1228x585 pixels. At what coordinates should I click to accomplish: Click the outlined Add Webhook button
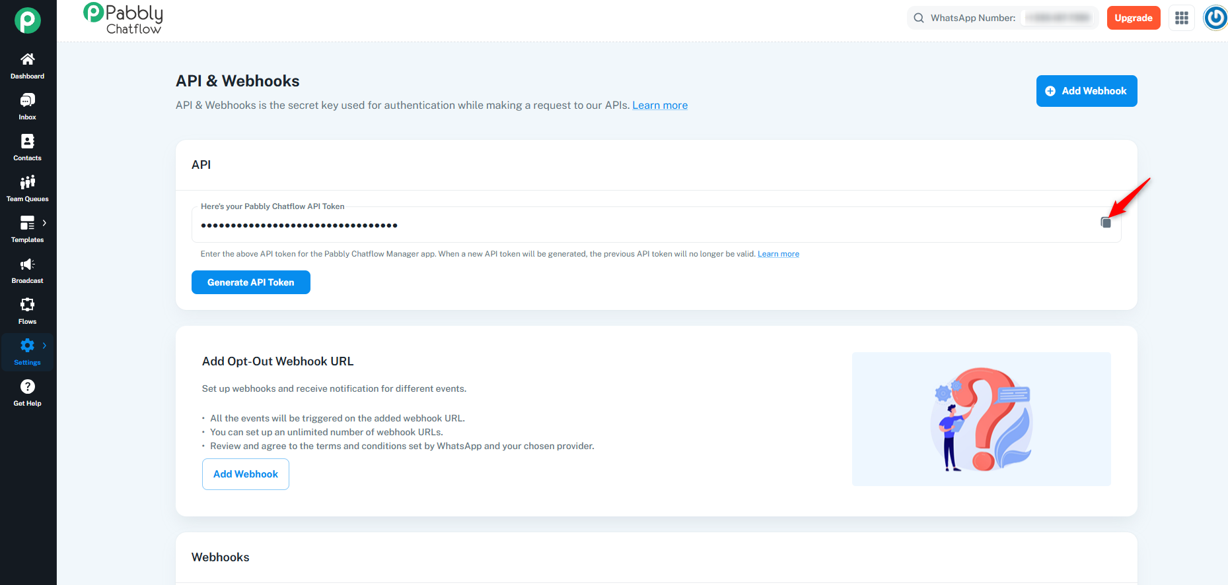click(246, 474)
